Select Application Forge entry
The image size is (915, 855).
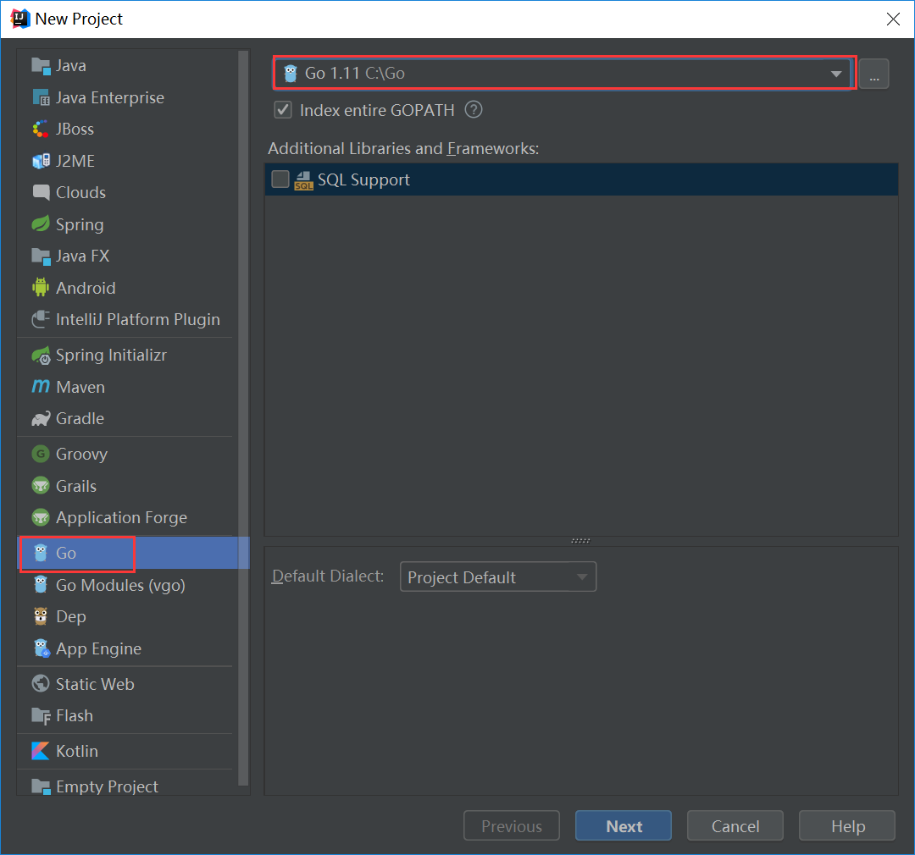click(127, 517)
